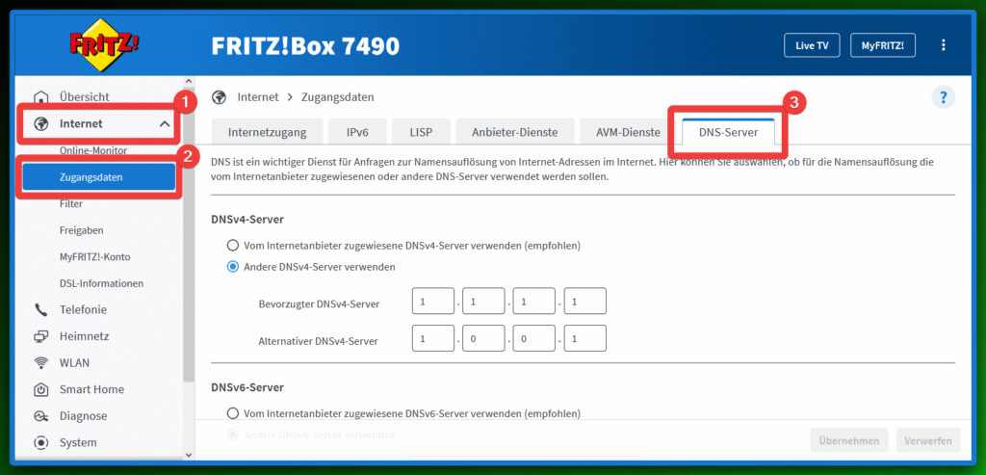Click the MyFRITZ! header button
Viewport: 986px width, 475px height.
[882, 45]
